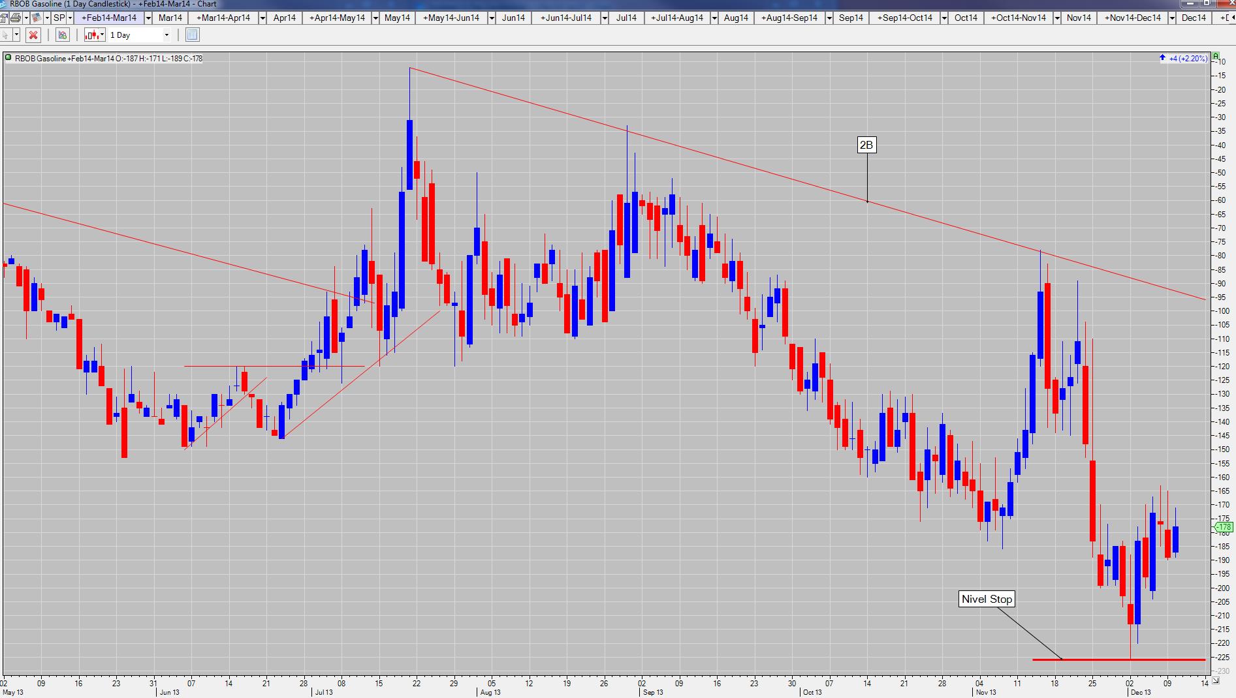The image size is (1236, 698).
Task: Open the Aug14 contract tab
Action: (x=736, y=18)
